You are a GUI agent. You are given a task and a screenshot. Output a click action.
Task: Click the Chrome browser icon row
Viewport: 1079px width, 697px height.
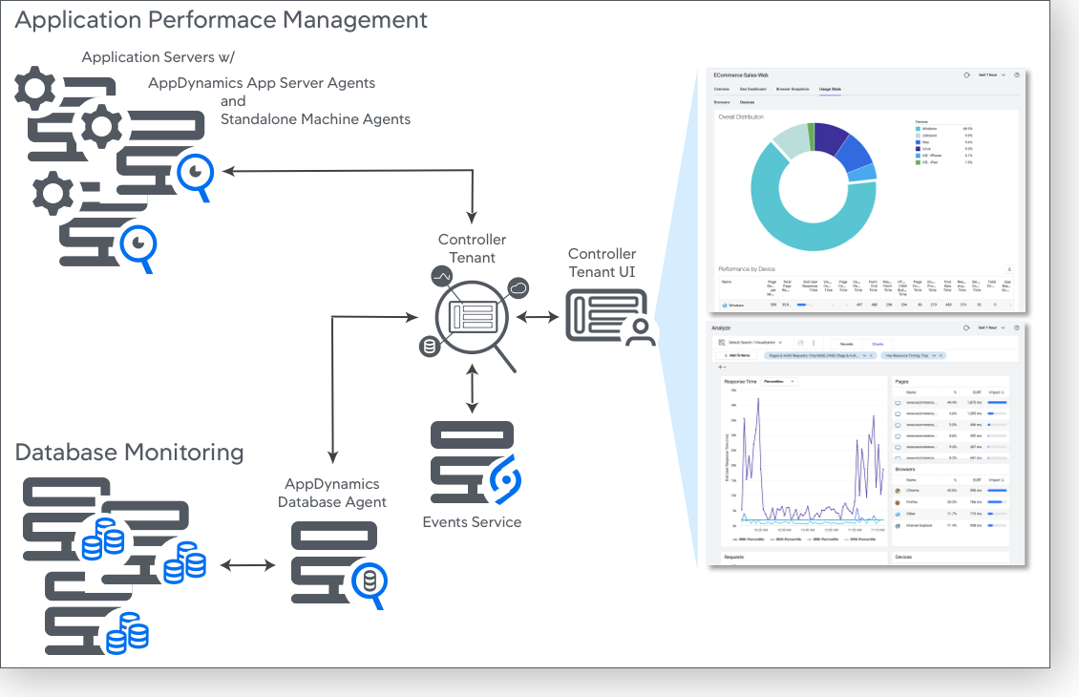[898, 491]
